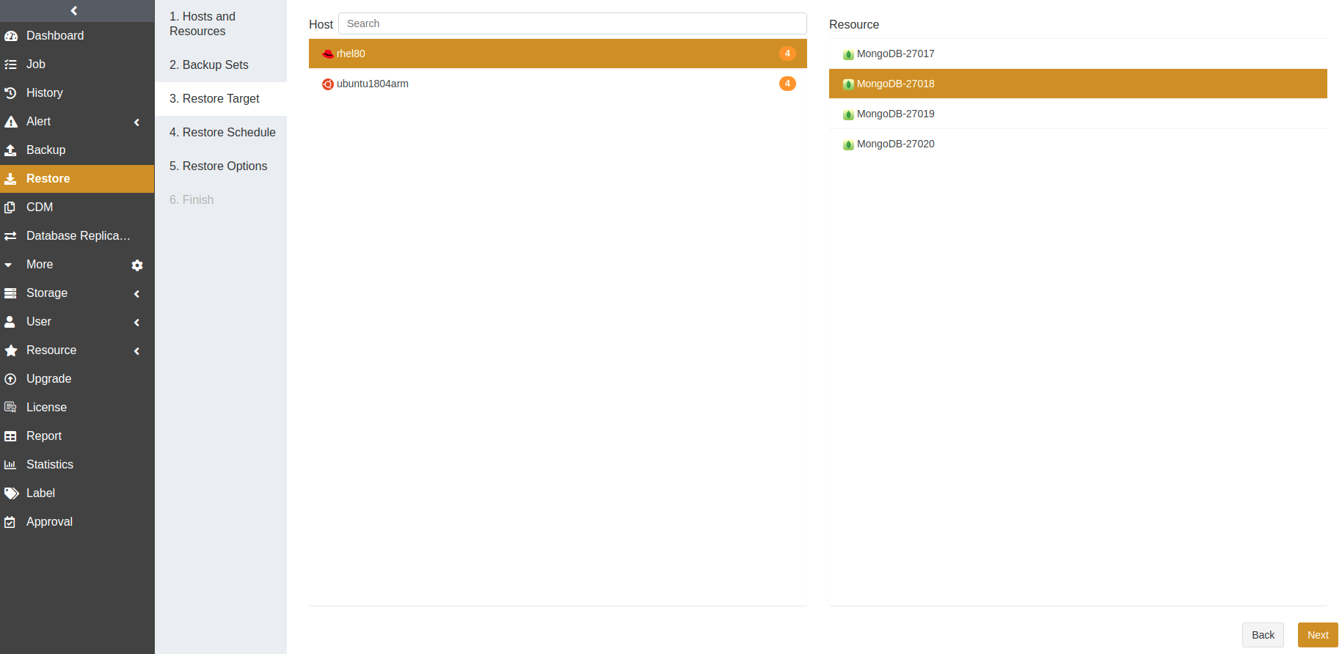
Task: Click the MongoDB-27019 leaf icon
Action: (x=848, y=114)
